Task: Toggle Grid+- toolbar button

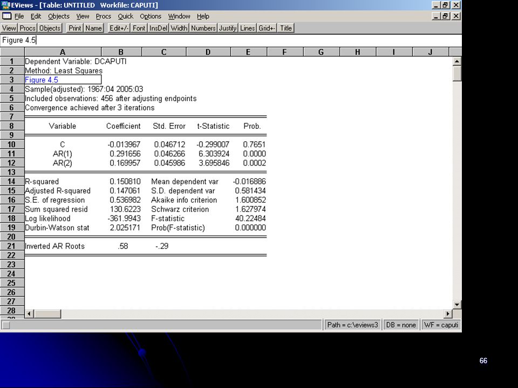Action: pyautogui.click(x=267, y=28)
